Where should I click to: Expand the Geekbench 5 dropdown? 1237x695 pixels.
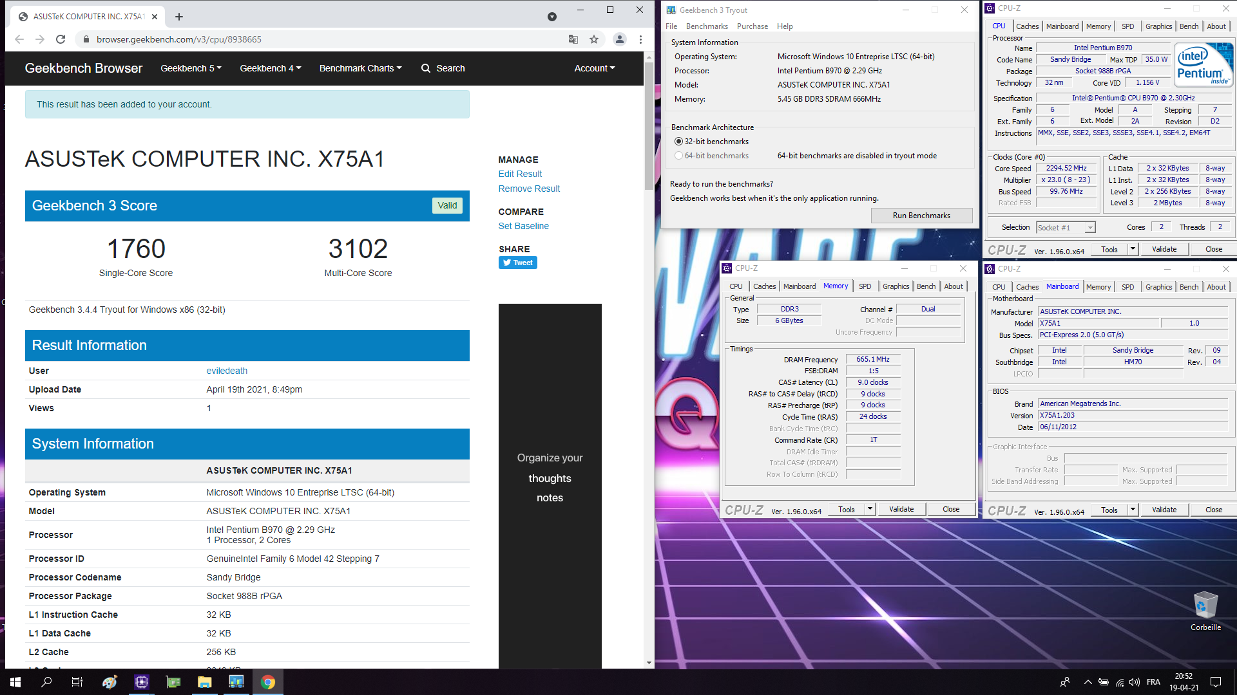(x=191, y=68)
